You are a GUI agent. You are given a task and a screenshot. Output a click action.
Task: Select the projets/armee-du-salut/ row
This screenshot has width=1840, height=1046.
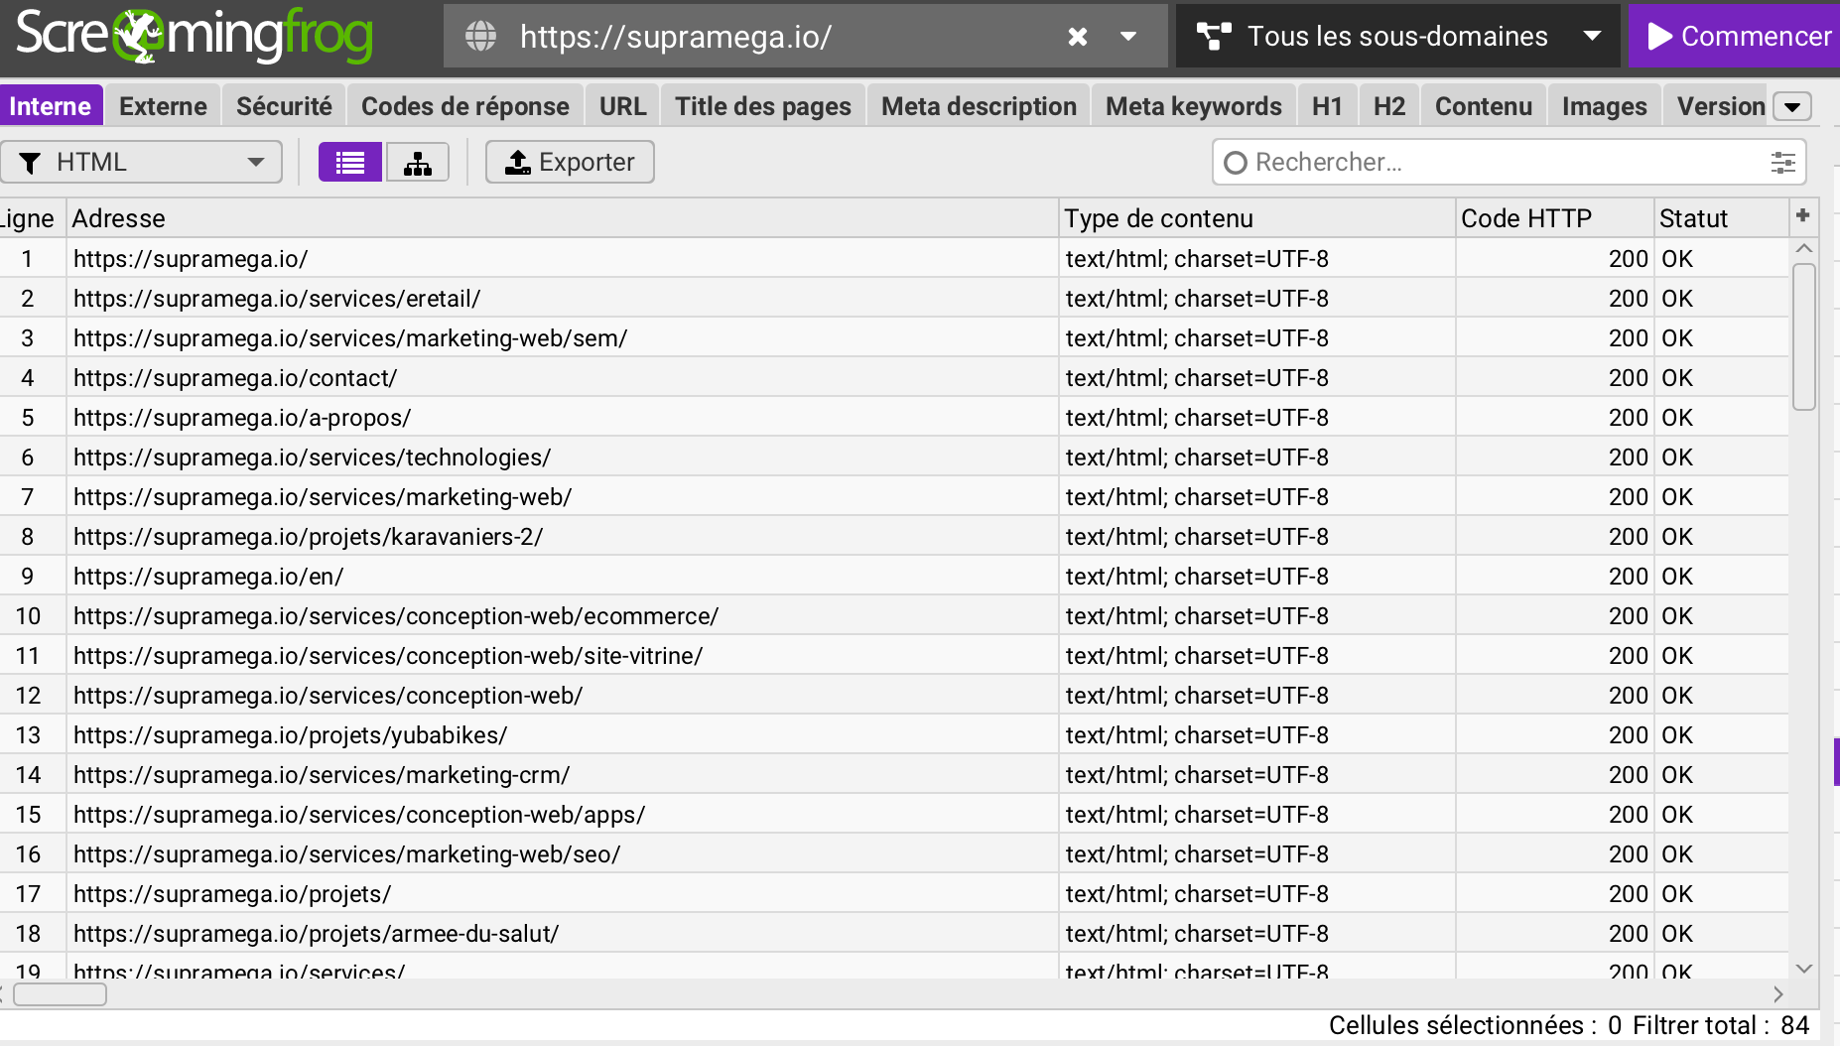click(x=893, y=933)
